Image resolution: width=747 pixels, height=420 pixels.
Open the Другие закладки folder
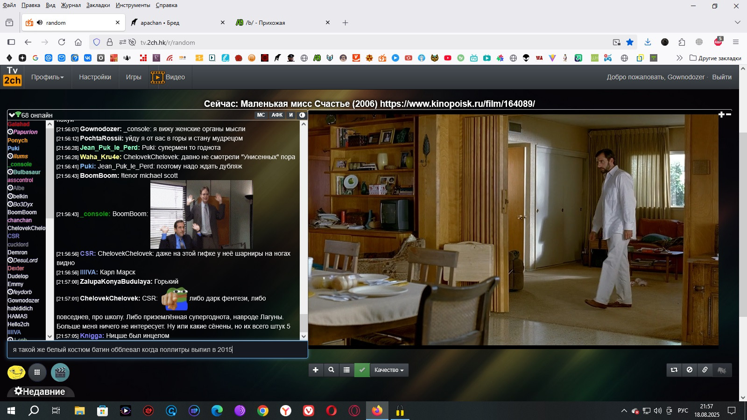pos(715,58)
